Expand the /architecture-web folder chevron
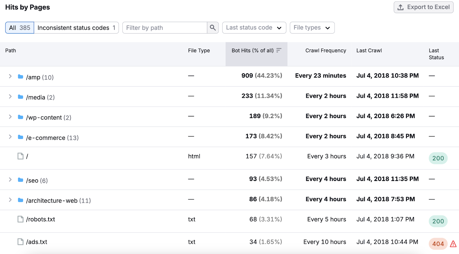The height and width of the screenshot is (254, 459). coord(10,200)
